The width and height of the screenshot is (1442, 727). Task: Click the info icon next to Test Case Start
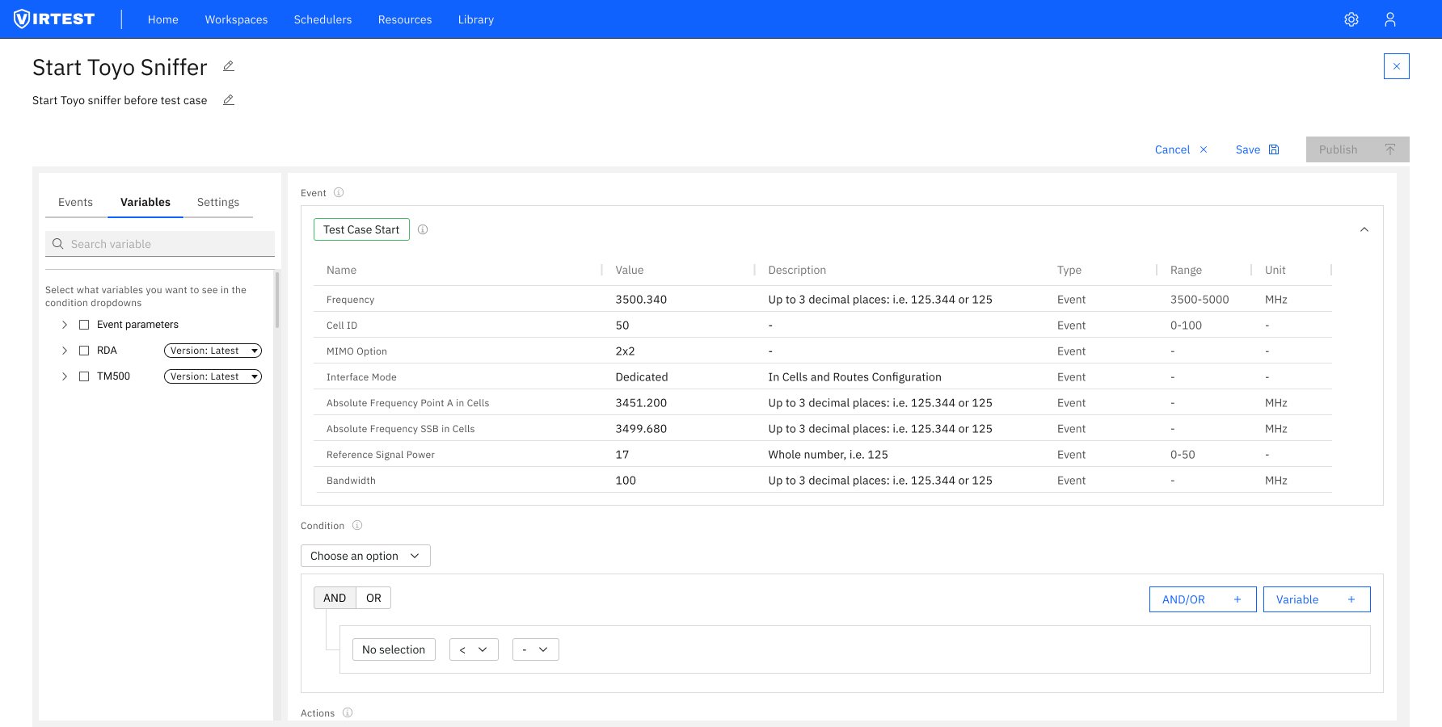[423, 229]
